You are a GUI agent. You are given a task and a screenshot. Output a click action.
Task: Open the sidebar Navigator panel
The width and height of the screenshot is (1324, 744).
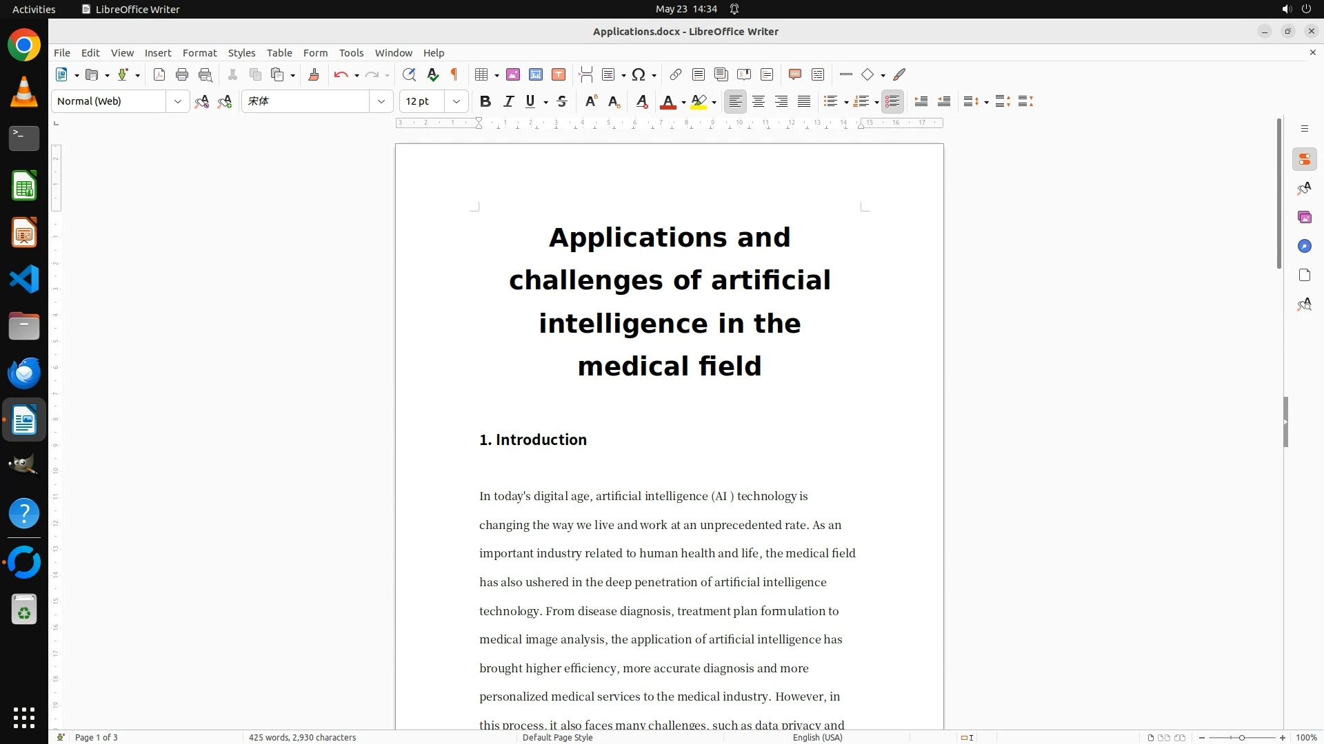click(x=1304, y=247)
